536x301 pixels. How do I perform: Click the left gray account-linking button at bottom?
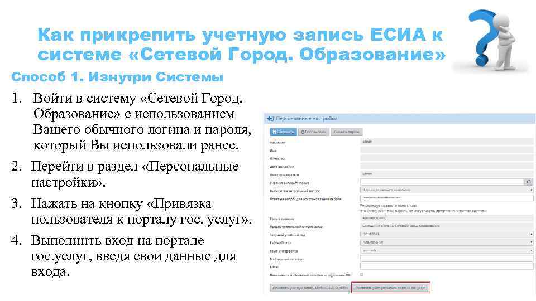pyautogui.click(x=310, y=288)
